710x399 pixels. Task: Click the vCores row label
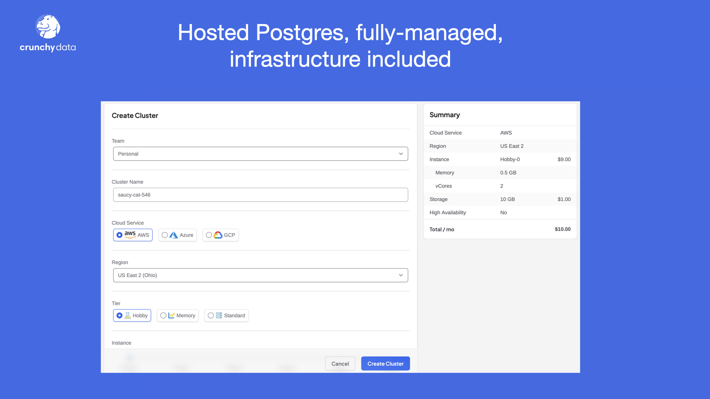point(443,186)
